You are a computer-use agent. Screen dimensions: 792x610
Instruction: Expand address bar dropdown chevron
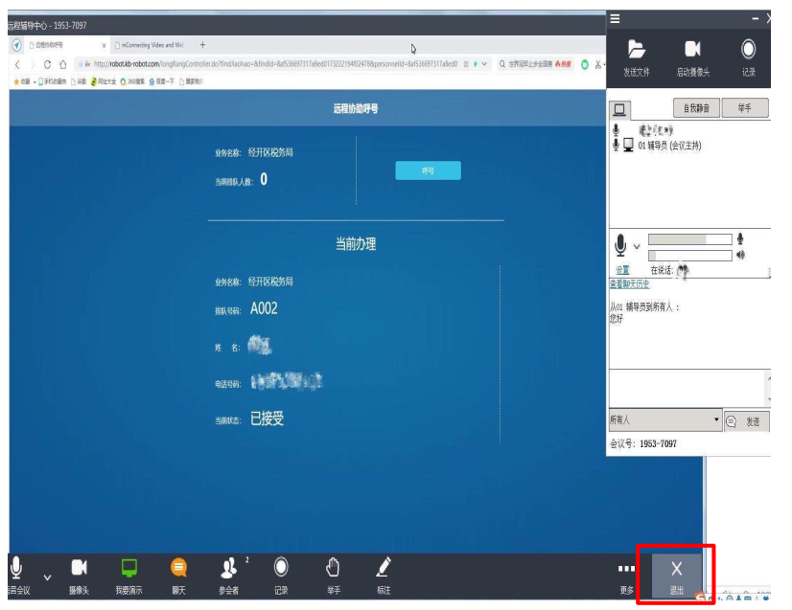click(484, 64)
